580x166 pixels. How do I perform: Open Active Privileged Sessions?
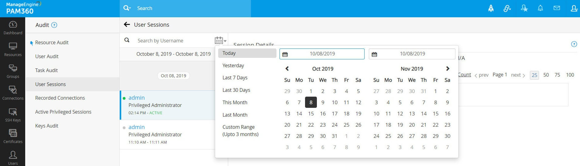point(63,112)
